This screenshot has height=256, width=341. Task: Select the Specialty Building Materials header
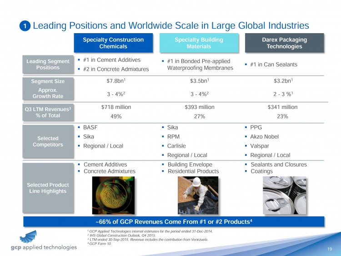tap(199, 43)
